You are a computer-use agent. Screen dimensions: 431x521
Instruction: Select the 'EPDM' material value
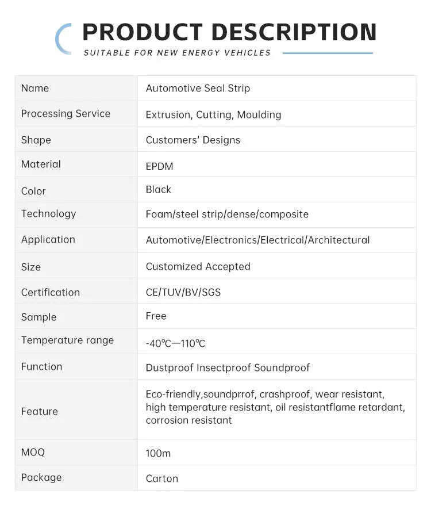coord(159,166)
